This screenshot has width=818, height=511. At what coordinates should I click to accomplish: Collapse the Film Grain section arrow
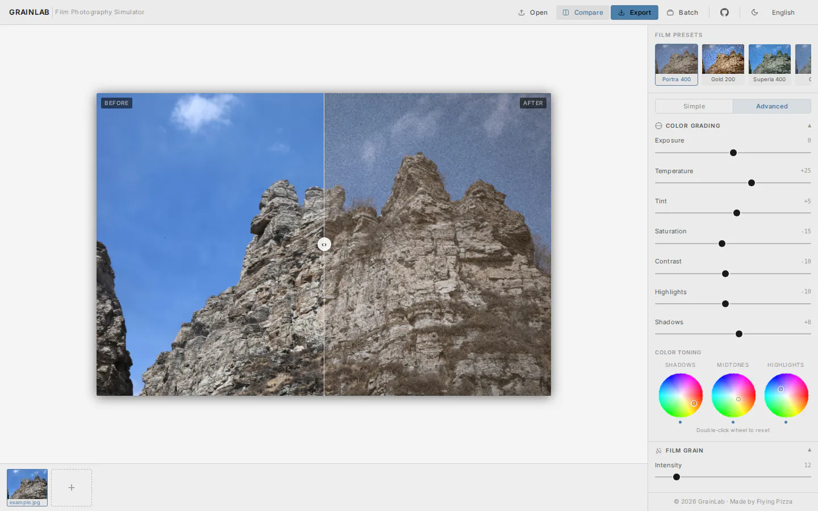[809, 450]
